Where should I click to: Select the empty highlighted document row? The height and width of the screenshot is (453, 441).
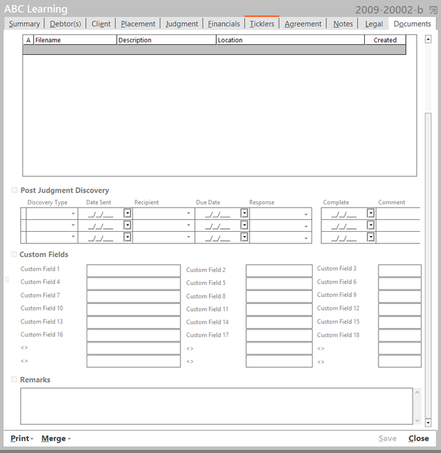pos(214,49)
